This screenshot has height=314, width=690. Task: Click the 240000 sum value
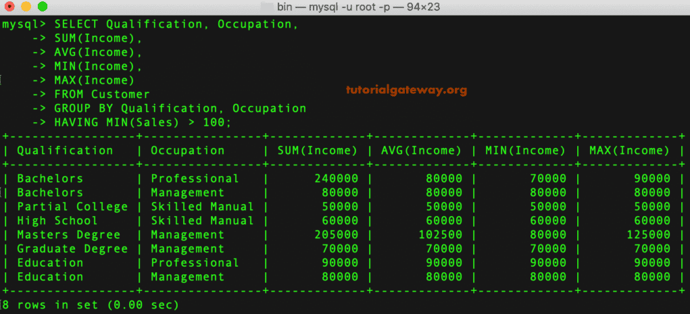point(336,178)
